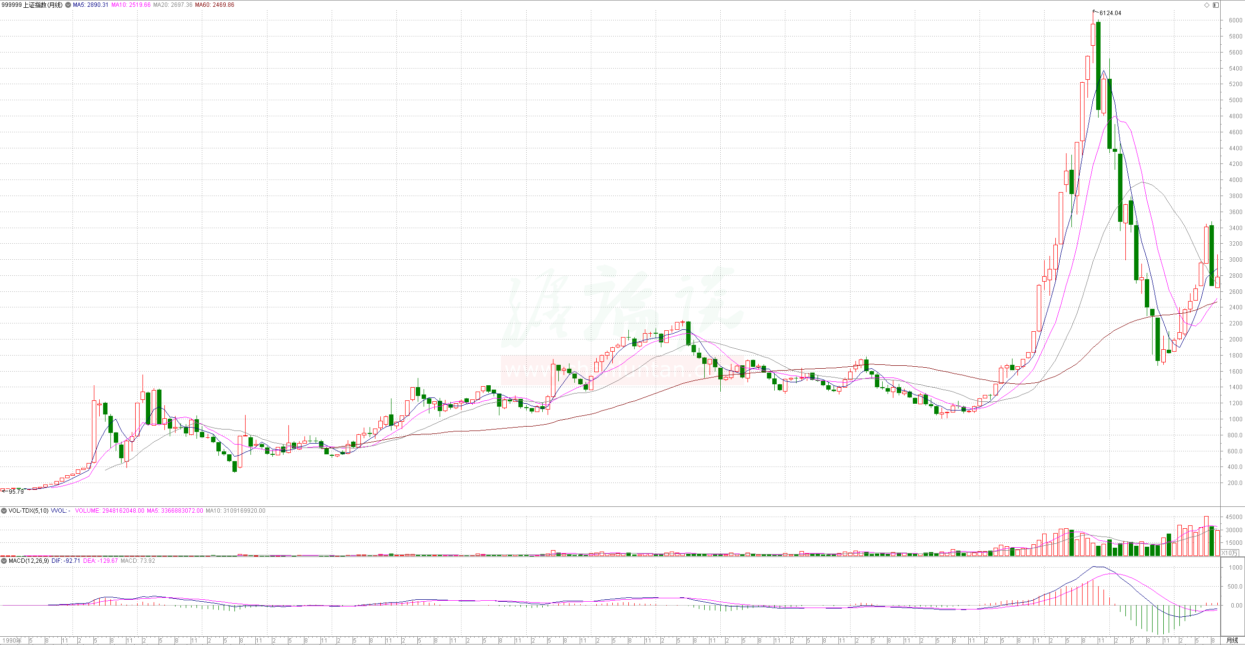Viewport: 1245px width, 645px height.
Task: Click the 月线 period button
Action: tap(1232, 640)
